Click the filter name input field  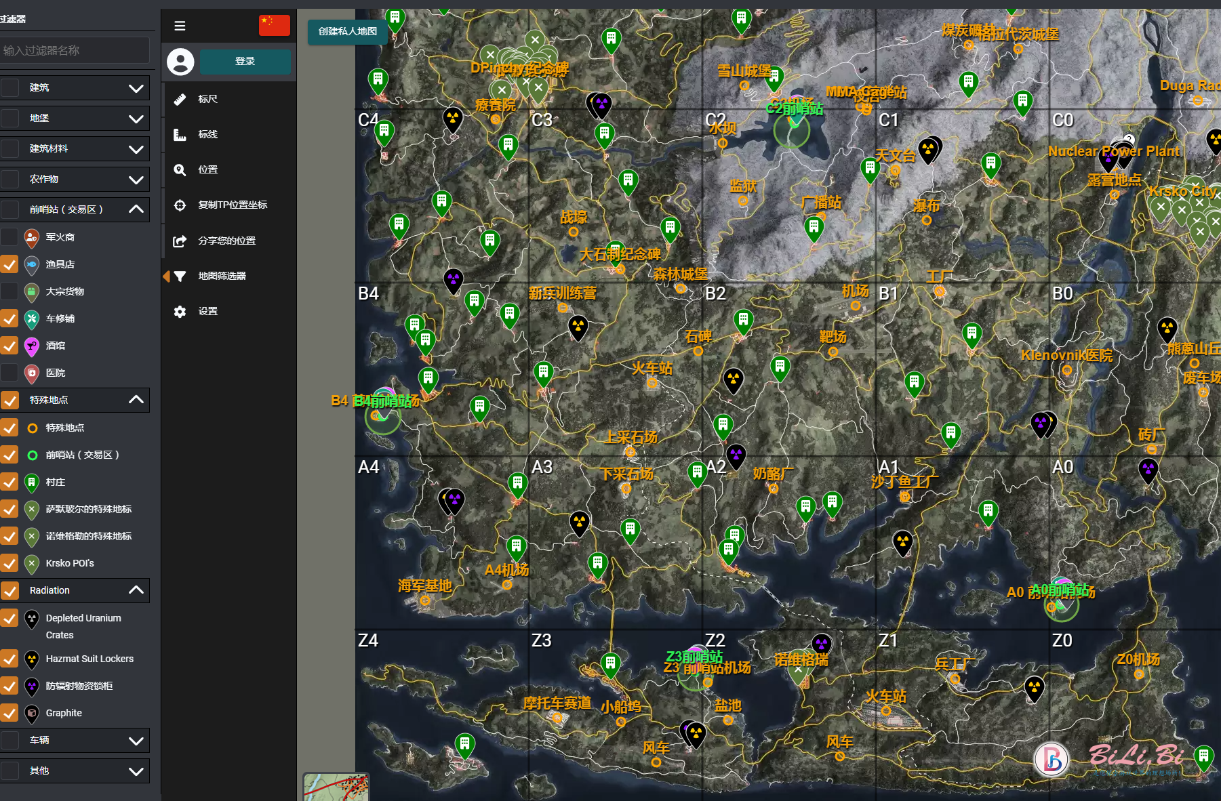click(x=75, y=50)
